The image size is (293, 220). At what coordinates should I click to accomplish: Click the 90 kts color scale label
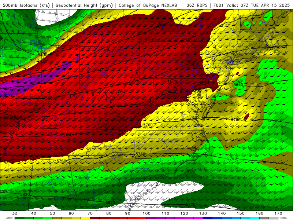click(128, 213)
